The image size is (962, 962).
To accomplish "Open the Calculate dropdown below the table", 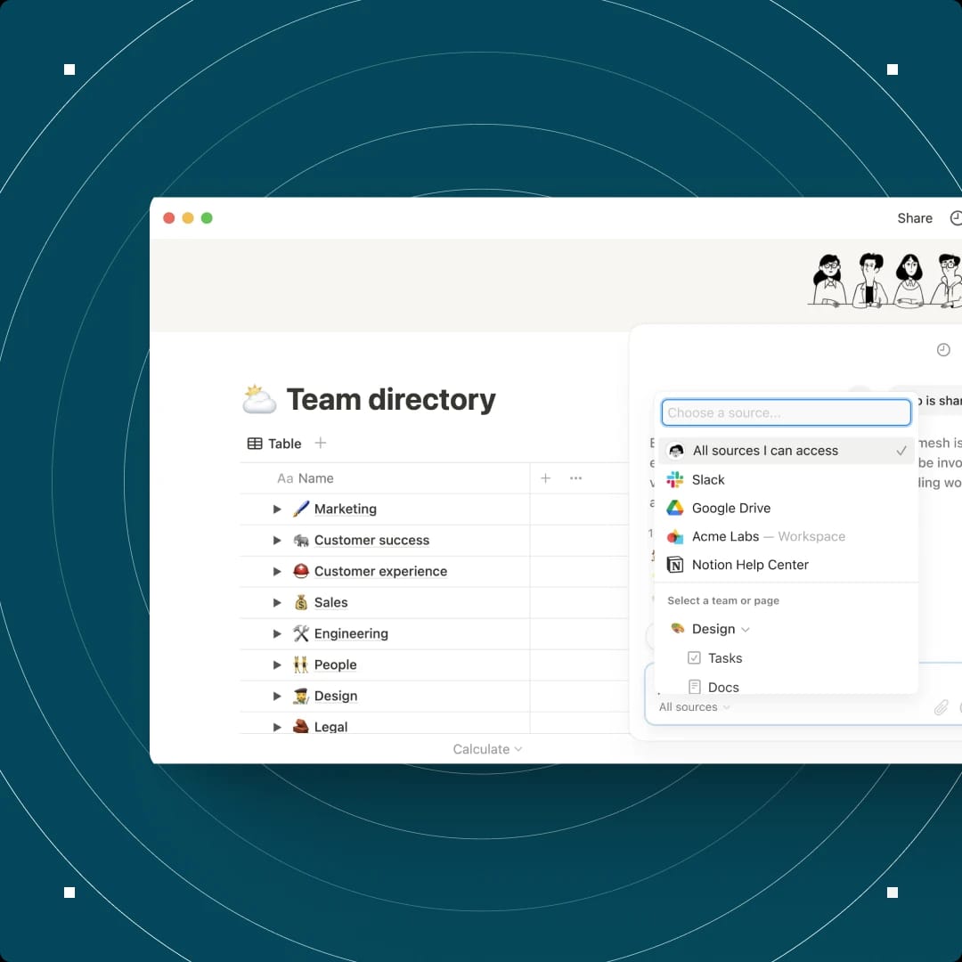I will [x=486, y=749].
